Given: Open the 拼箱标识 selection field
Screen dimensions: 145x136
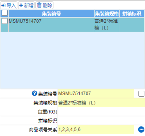Looking at the screenshot, I should pyautogui.click(x=101, y=121).
